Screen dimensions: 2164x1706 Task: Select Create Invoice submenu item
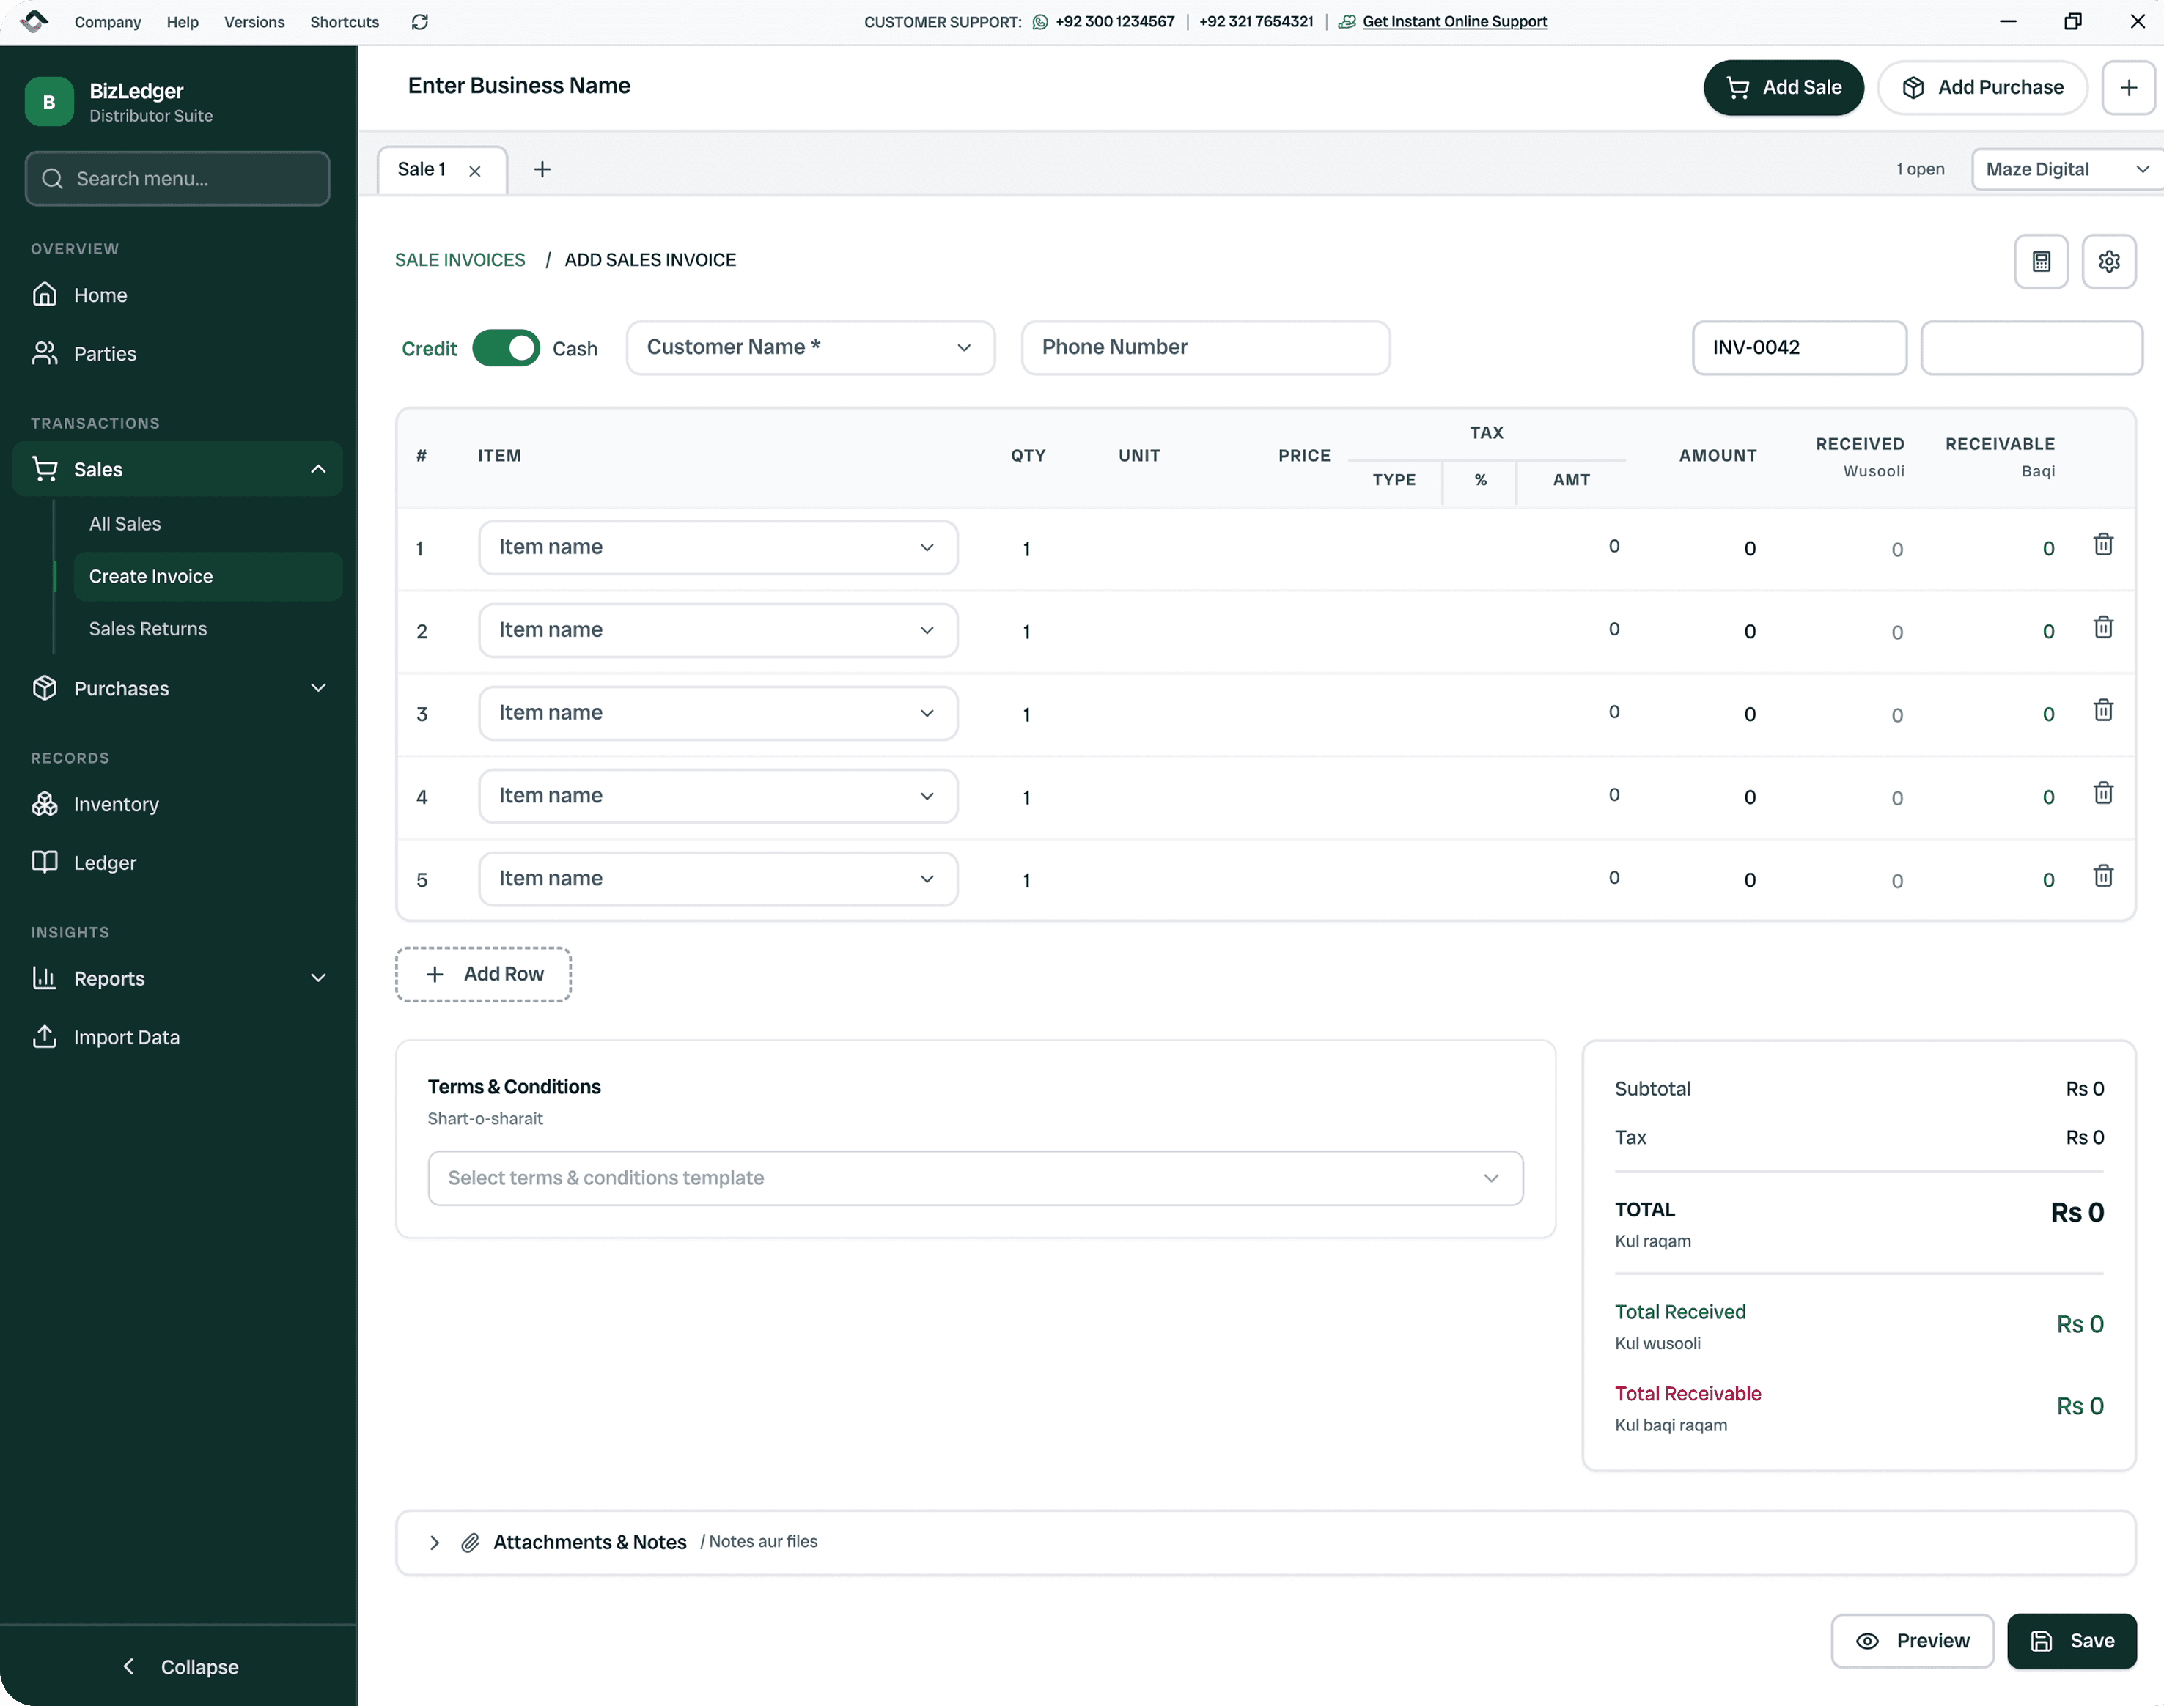click(x=207, y=576)
